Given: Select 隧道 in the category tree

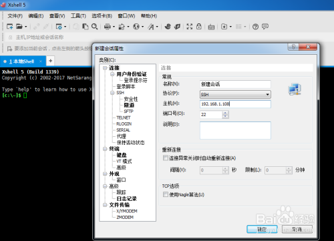Looking at the screenshot, I should click(x=129, y=105).
